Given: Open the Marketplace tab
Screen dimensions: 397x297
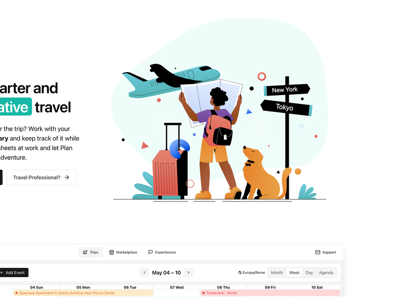Looking at the screenshot, I should pos(123,252).
